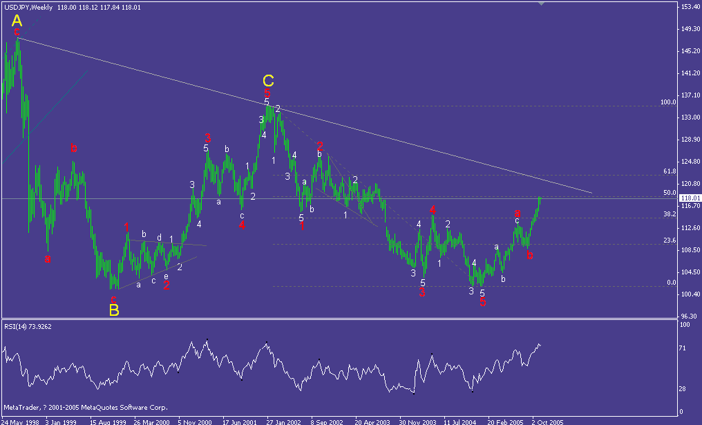Click the chart shift triangle marker at top
This screenshot has height=425, width=702.
(542, 3)
